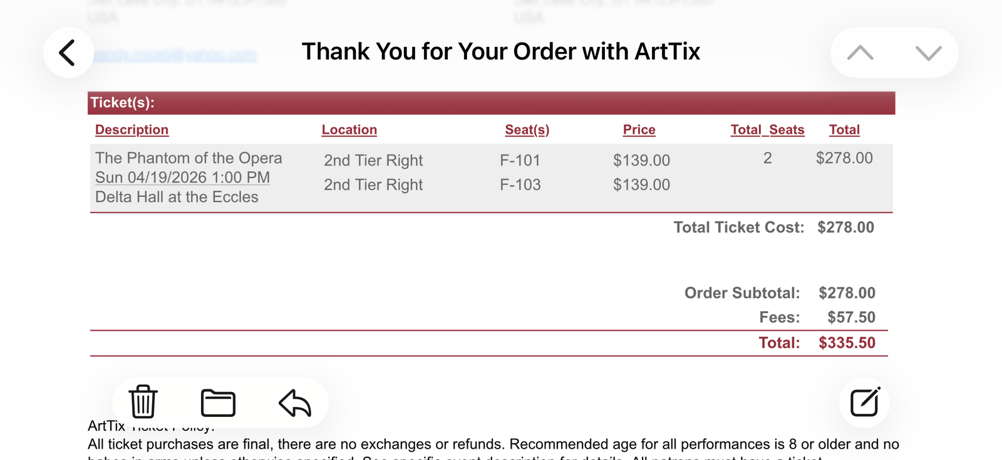This screenshot has width=1002, height=460.
Task: Move message using the folder icon
Action: [218, 402]
